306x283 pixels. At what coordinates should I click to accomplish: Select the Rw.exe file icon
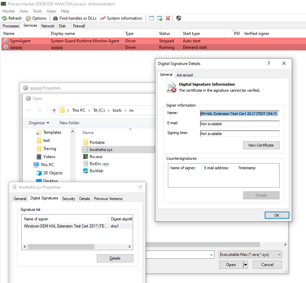(x=86, y=156)
